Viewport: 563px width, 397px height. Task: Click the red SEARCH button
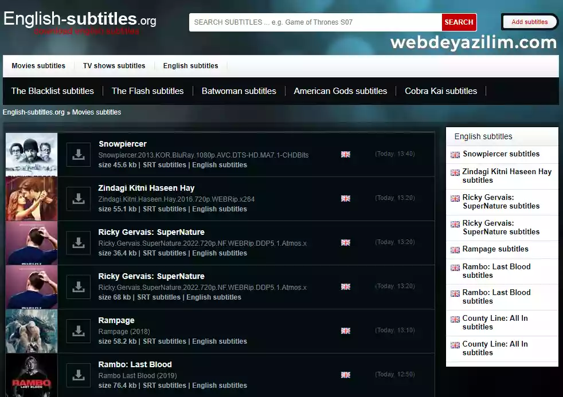click(x=459, y=22)
